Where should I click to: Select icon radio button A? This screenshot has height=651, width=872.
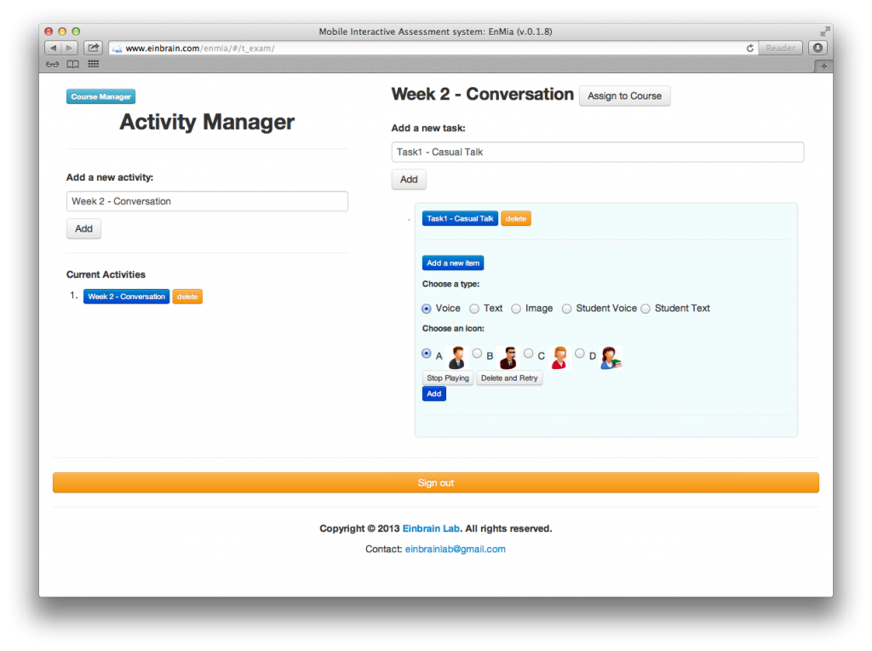[427, 354]
